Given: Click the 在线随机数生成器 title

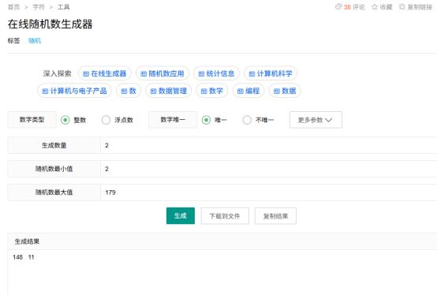Looking at the screenshot, I should tap(50, 24).
